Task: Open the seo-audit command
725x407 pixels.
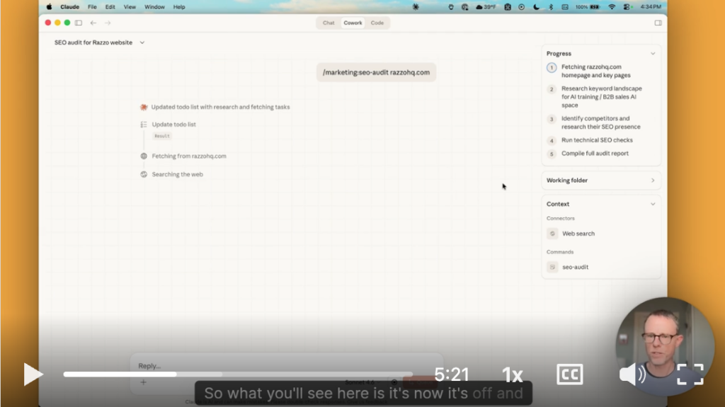Action: click(x=575, y=267)
